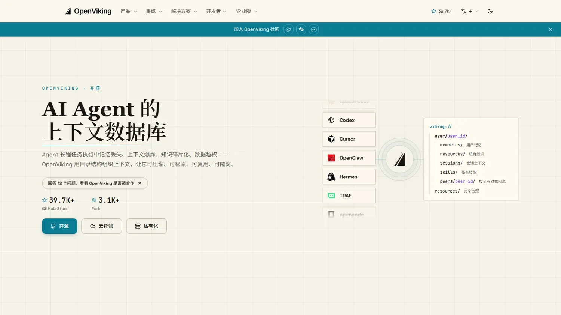
Task: Click the viking:// root path
Action: tap(441, 127)
